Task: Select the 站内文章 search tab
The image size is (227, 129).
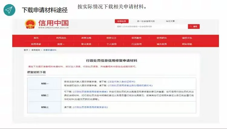Action: (170, 21)
